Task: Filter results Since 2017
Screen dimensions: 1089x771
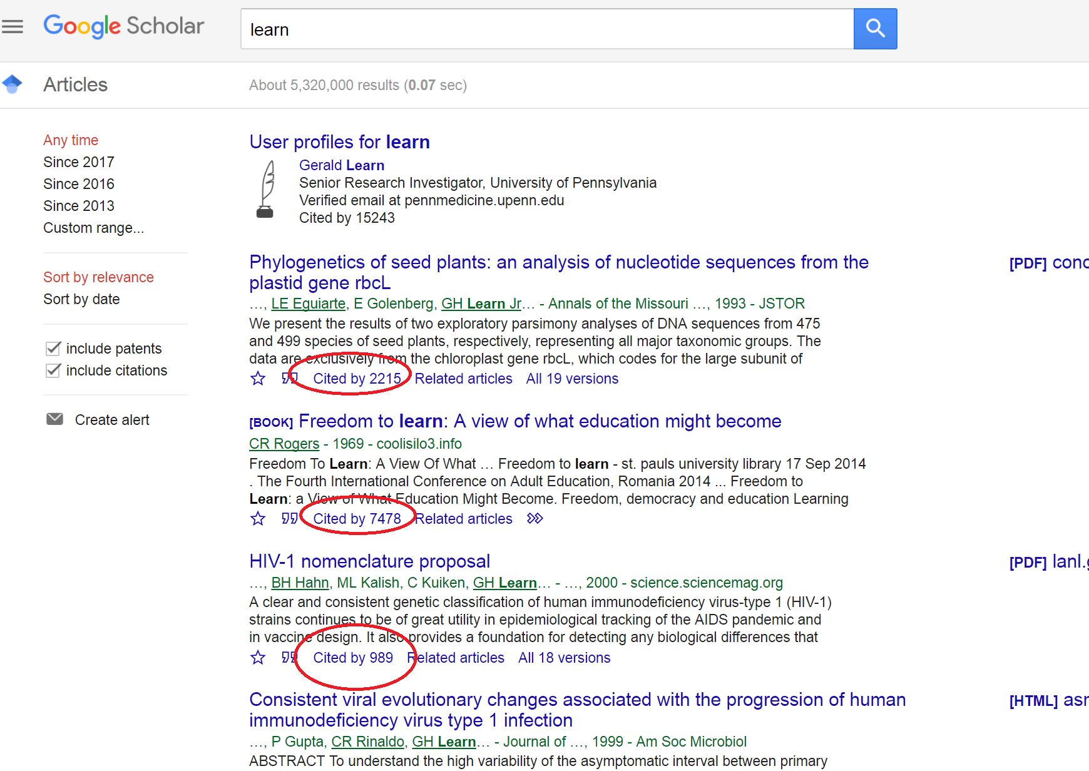Action: point(79,162)
